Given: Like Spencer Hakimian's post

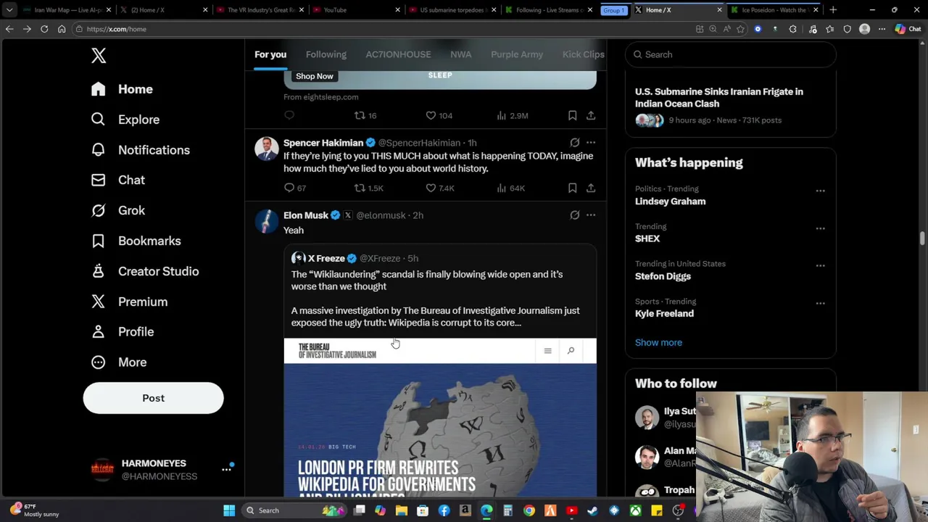Looking at the screenshot, I should [x=439, y=188].
